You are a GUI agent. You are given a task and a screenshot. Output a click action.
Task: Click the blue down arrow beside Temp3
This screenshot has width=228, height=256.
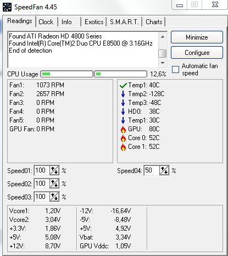click(x=123, y=103)
